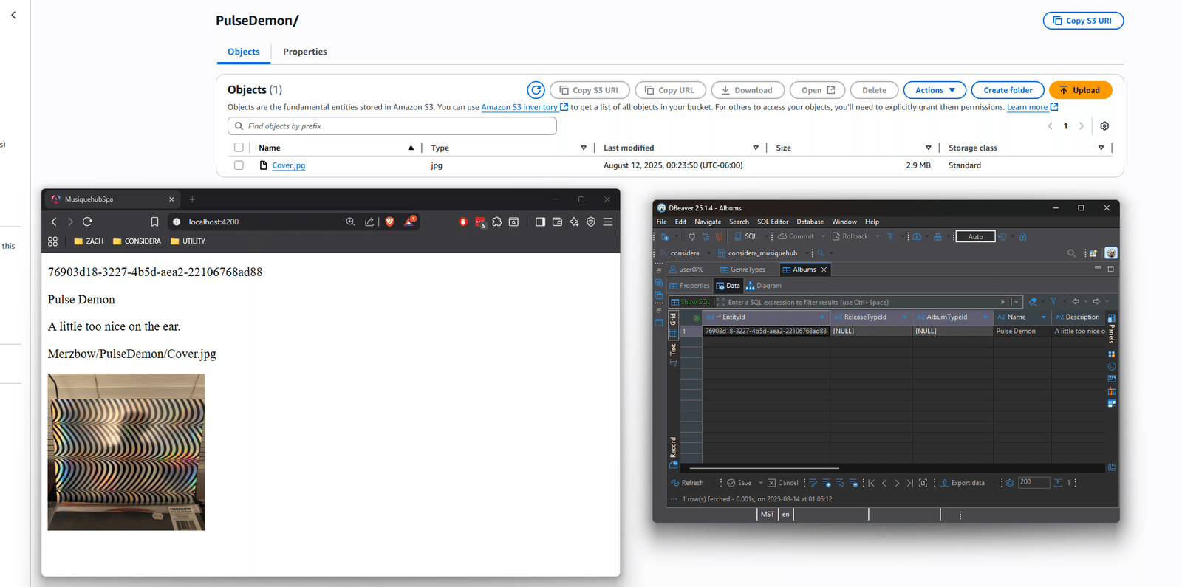The height and width of the screenshot is (587, 1182).
Task: Bookmark the page in the browser
Action: pos(154,222)
